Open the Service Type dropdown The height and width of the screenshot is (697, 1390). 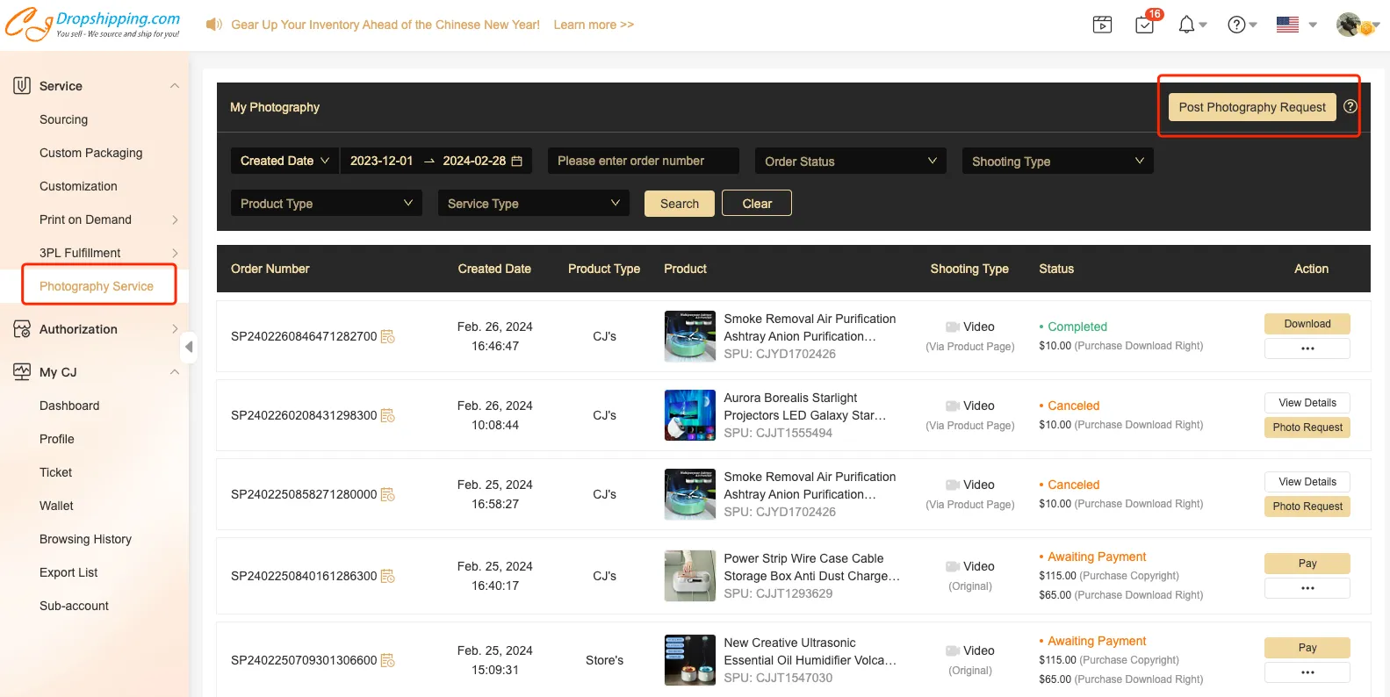pyautogui.click(x=533, y=204)
